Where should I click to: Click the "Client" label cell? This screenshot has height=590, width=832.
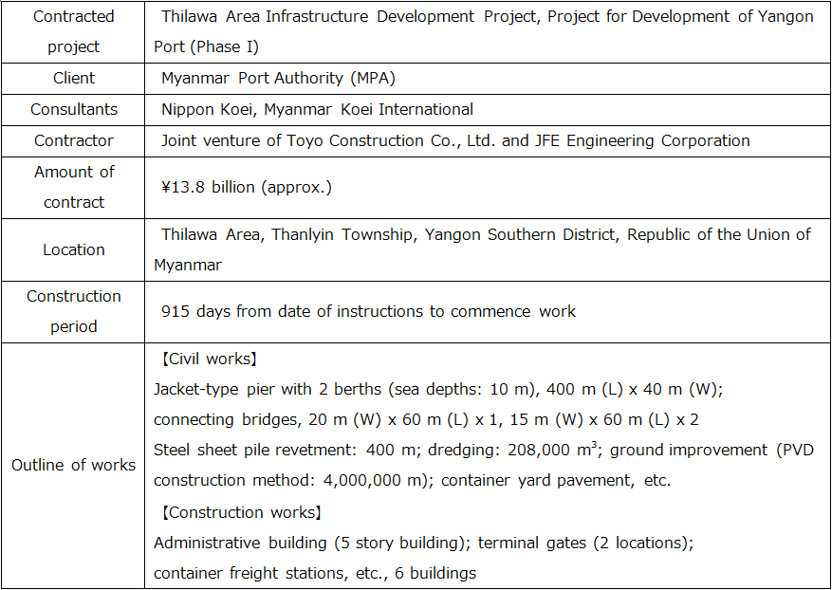[74, 78]
